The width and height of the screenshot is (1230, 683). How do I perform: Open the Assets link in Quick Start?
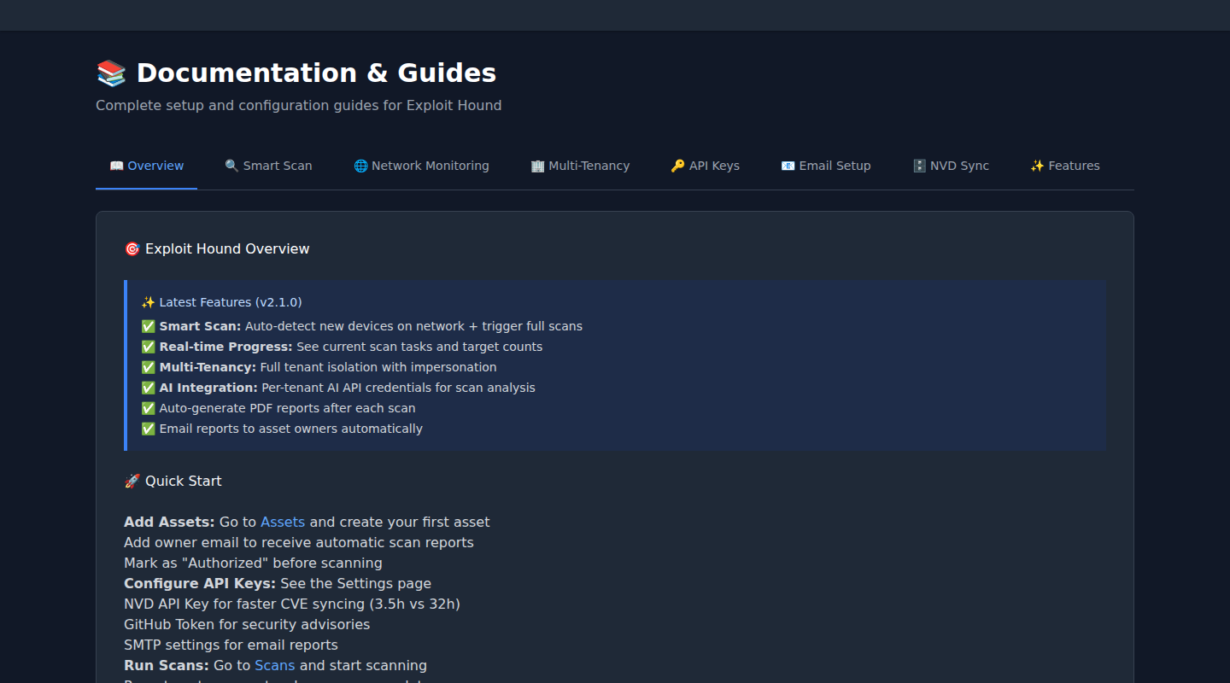tap(283, 522)
